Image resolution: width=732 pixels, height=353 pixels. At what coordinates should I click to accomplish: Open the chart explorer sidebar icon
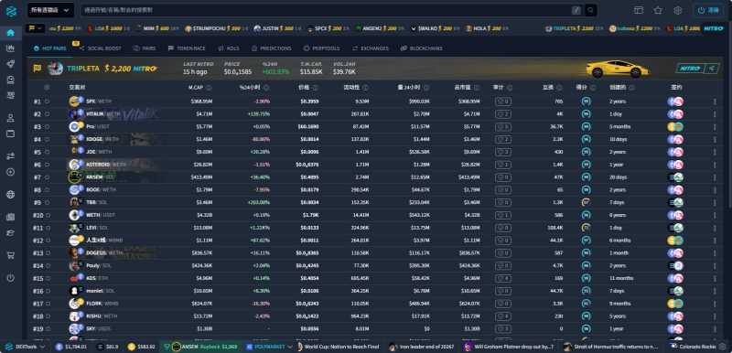(x=11, y=48)
